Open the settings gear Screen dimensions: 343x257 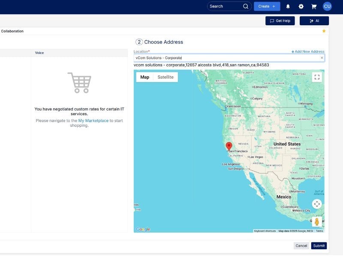tap(301, 6)
